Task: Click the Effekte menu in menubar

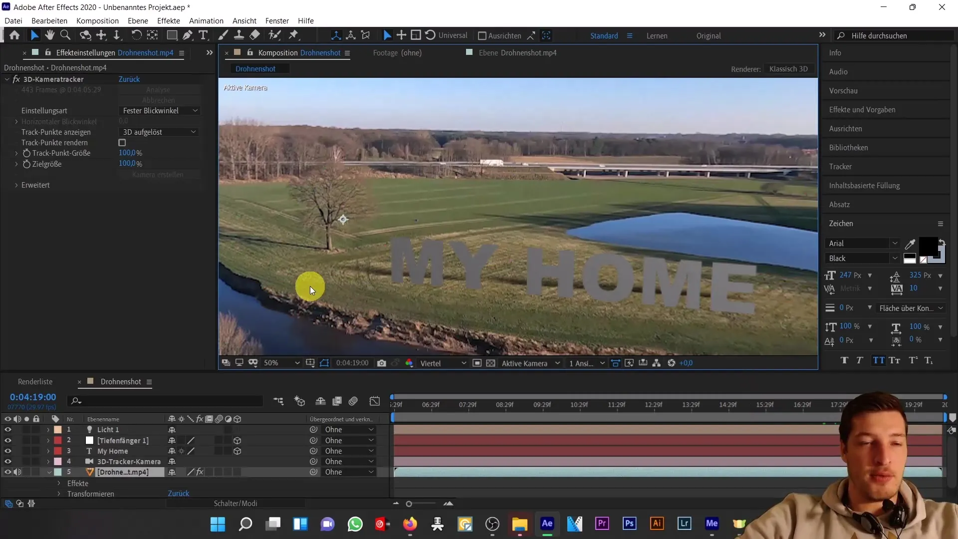Action: tap(169, 20)
